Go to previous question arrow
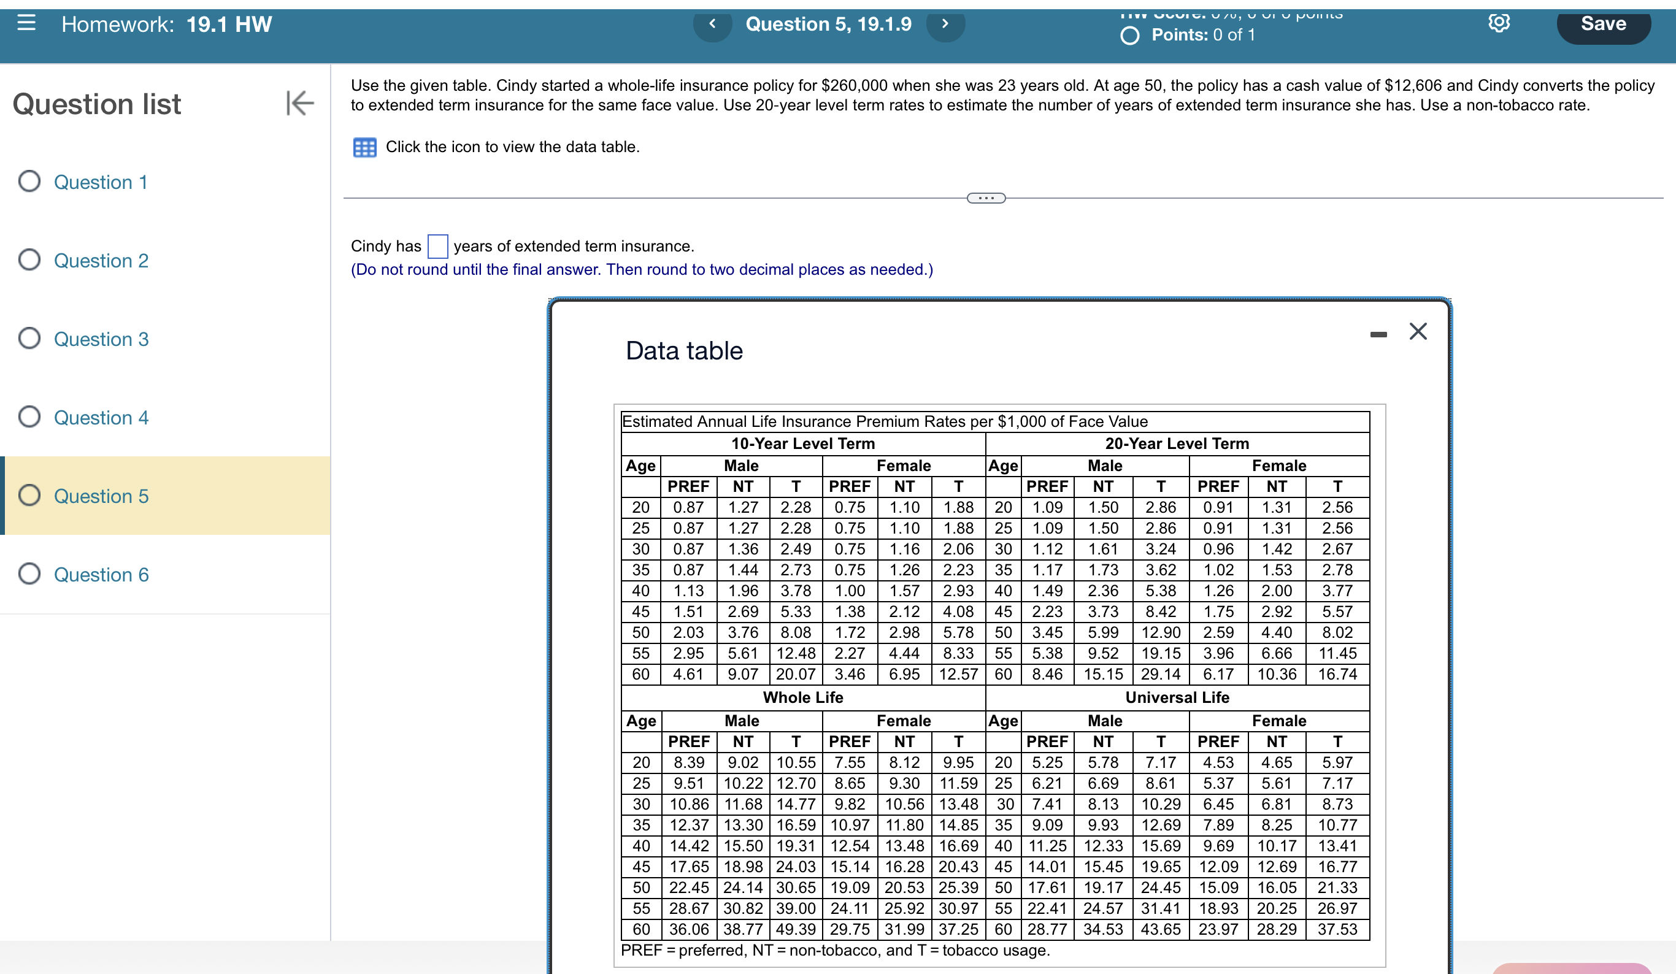This screenshot has width=1676, height=974. [x=712, y=25]
